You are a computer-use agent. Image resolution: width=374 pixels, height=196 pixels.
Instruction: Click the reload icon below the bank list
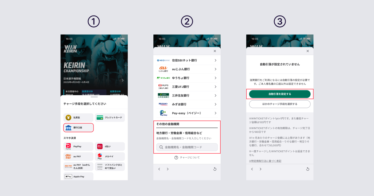pyautogui.click(x=215, y=169)
